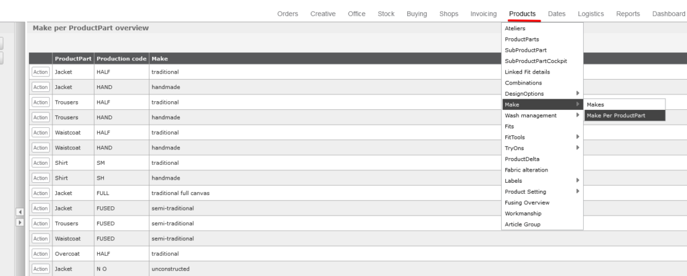This screenshot has height=276, width=687.
Task: Sort by Production code column header
Action: (121, 59)
